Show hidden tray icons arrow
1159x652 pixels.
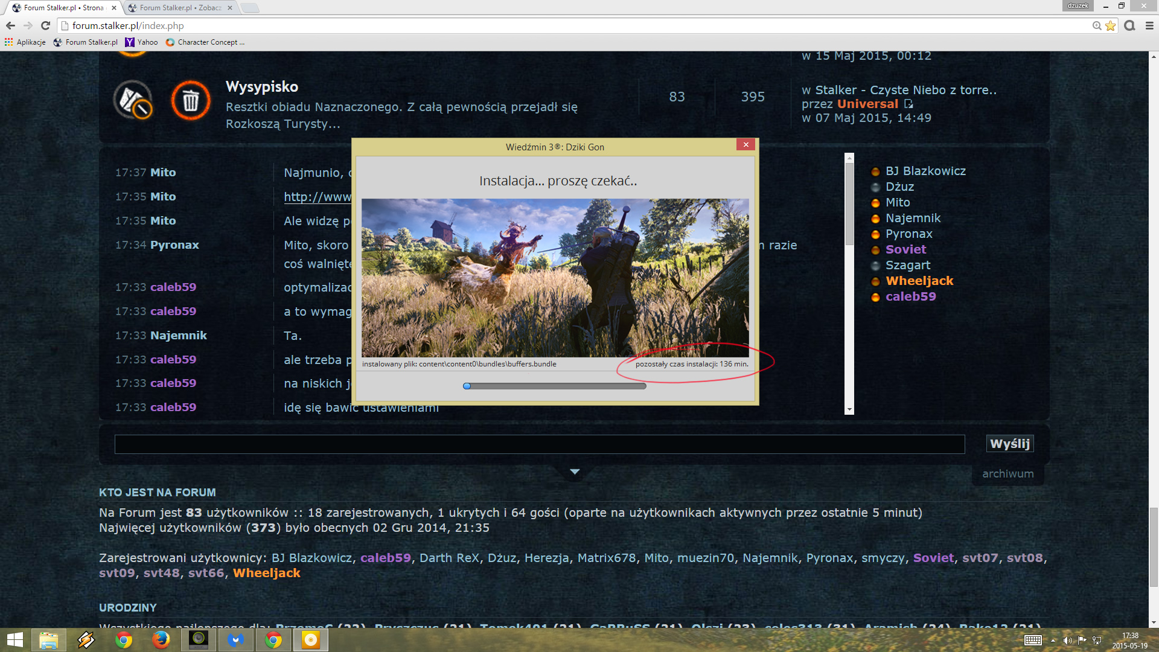pos(1053,641)
